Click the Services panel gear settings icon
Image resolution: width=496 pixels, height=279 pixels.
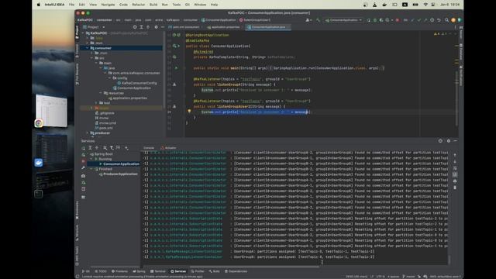(x=448, y=141)
